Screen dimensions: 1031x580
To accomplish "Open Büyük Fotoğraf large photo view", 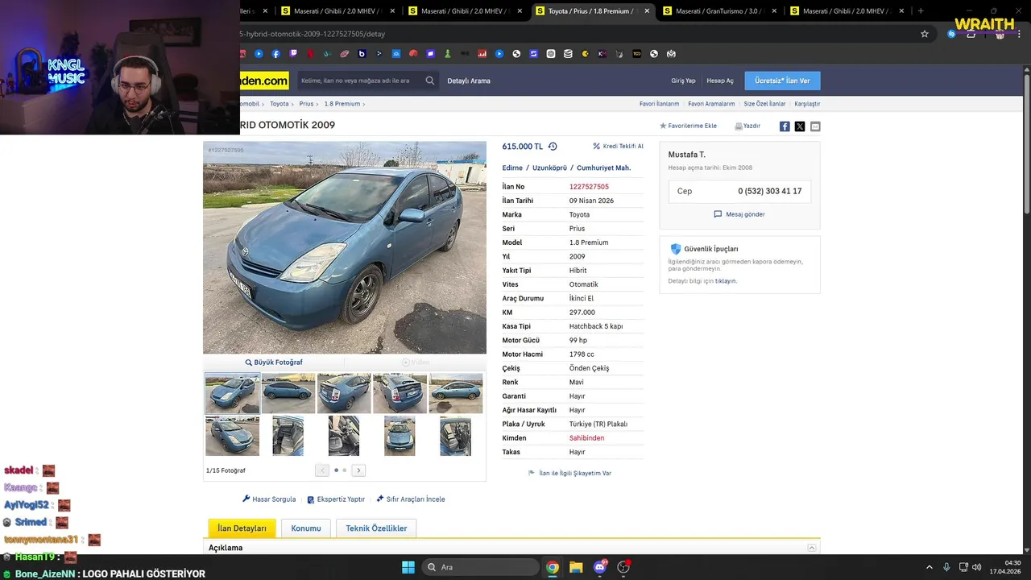I will click(274, 362).
